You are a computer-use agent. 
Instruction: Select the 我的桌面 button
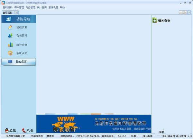pyautogui.click(x=19, y=62)
